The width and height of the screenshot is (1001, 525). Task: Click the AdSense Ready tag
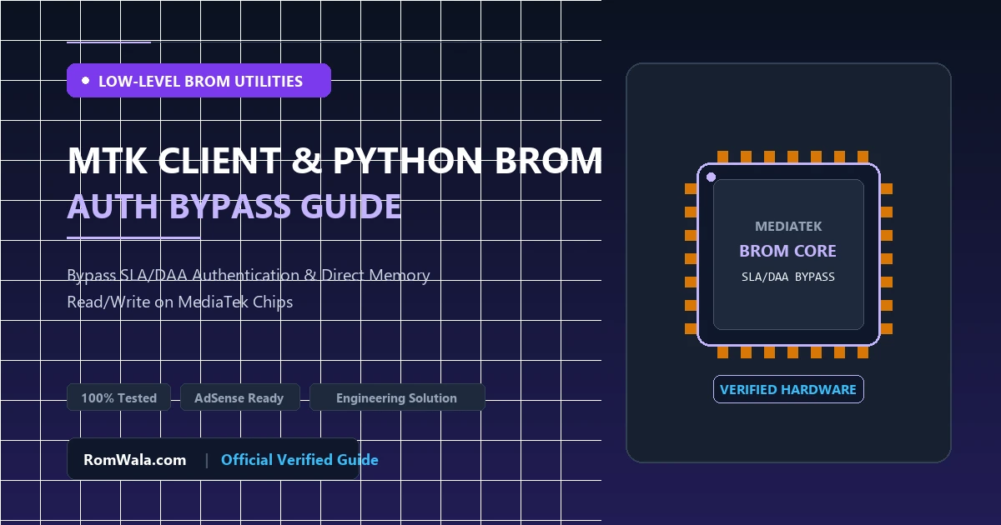[239, 397]
